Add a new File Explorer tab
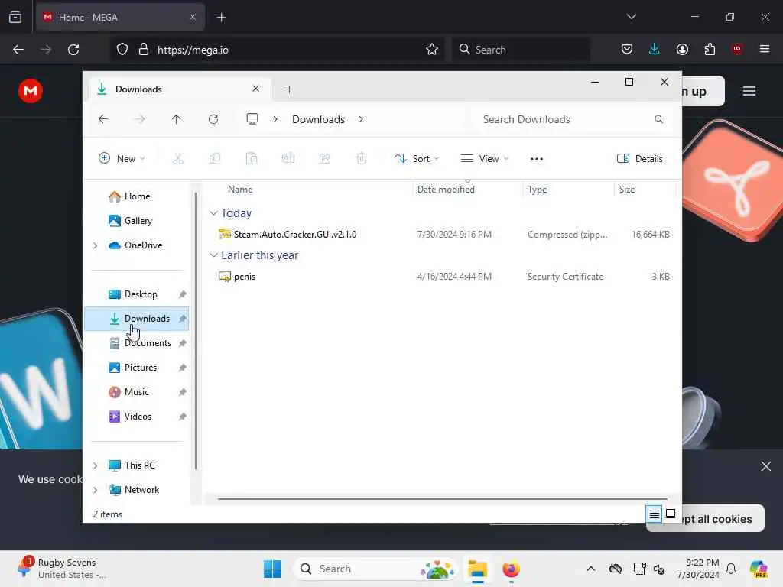Screen dimensions: 783x587 click(x=289, y=89)
